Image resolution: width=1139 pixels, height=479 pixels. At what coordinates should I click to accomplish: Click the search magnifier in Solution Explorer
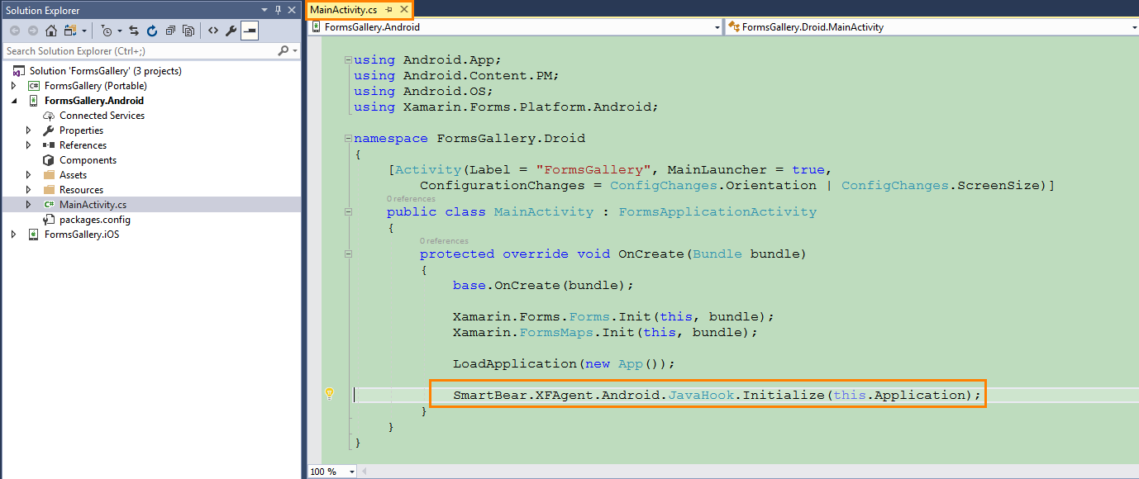coord(283,50)
